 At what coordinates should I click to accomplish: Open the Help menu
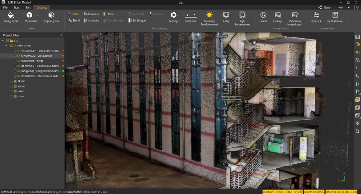pyautogui.click(x=340, y=7)
